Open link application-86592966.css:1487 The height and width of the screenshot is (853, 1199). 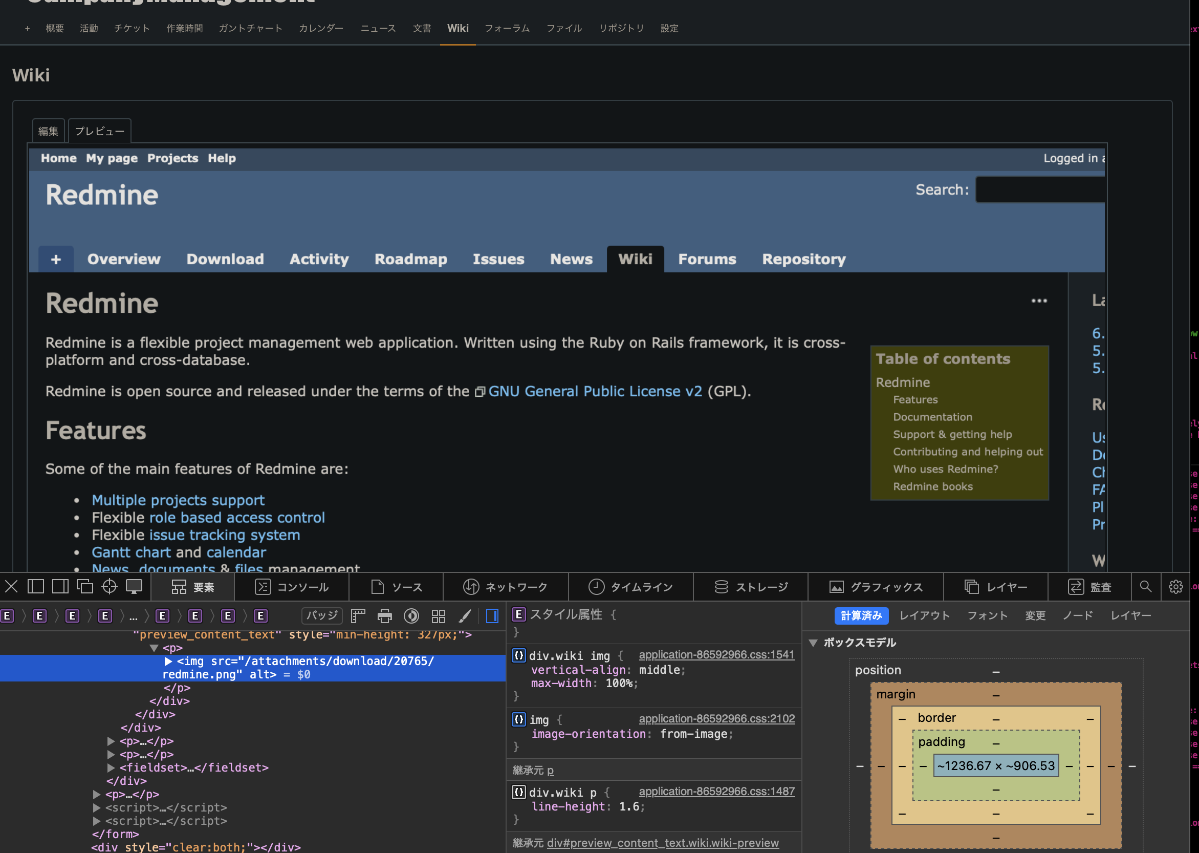pos(716,792)
